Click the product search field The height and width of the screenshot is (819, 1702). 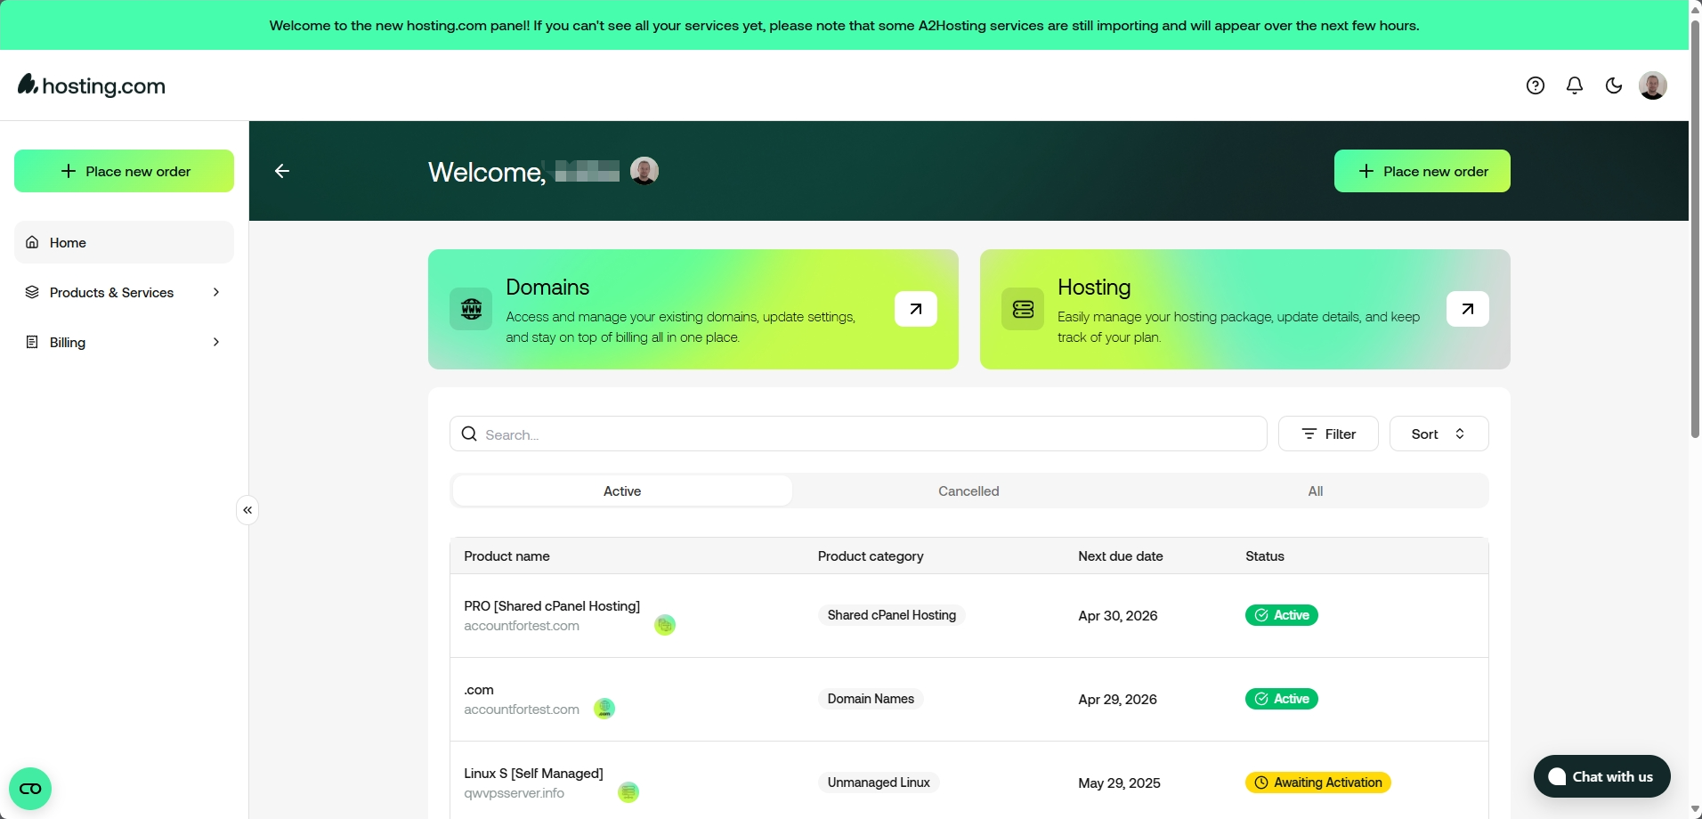[858, 434]
